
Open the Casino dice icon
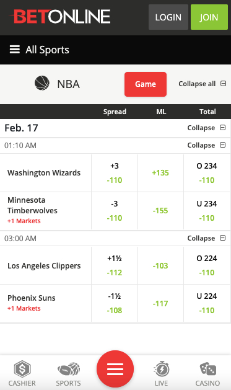pos(208,369)
